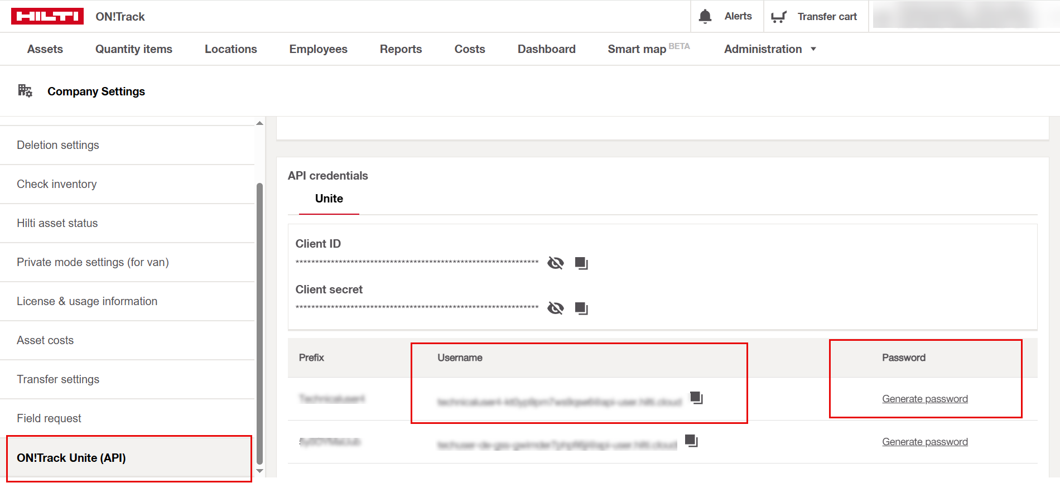Copy the Client secret value
1060x502 pixels.
(x=581, y=308)
